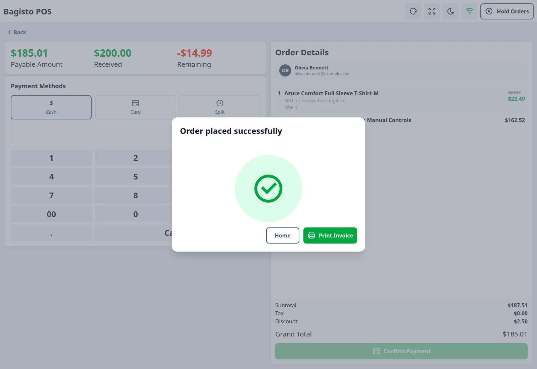537x369 pixels.
Task: Click the $200.00 Received amount
Action: click(112, 53)
